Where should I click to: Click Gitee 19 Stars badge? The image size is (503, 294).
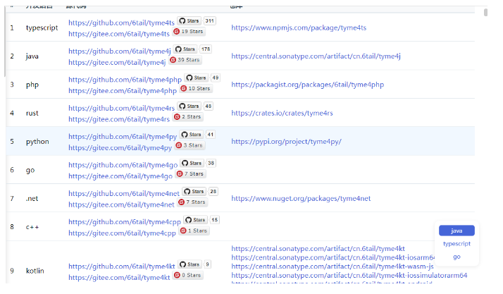tap(188, 32)
